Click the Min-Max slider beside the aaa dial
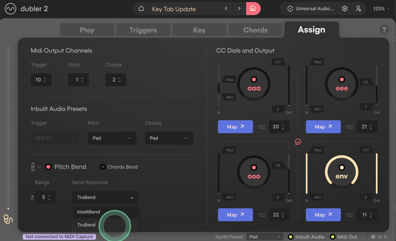 coord(218,88)
